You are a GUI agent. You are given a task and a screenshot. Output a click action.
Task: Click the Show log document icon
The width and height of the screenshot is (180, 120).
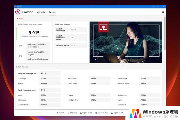(69, 113)
